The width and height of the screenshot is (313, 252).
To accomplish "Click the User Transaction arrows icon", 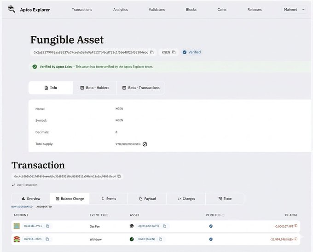I will [x=13, y=185].
